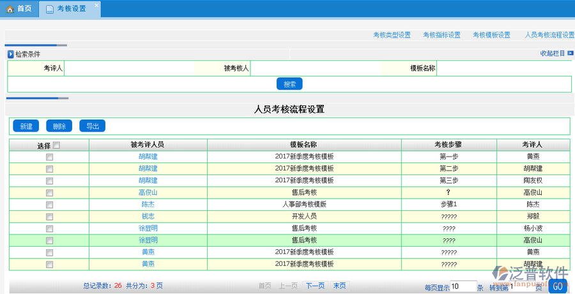
Task: Check the first row checkbox for 胡帮建
Action: (x=49, y=157)
